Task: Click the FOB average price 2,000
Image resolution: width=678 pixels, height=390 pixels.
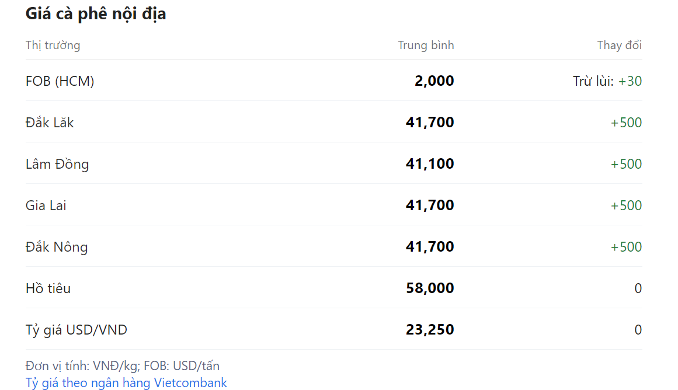Action: tap(434, 81)
